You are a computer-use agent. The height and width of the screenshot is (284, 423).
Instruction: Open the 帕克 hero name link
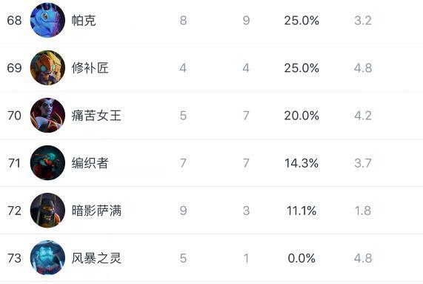tap(84, 21)
